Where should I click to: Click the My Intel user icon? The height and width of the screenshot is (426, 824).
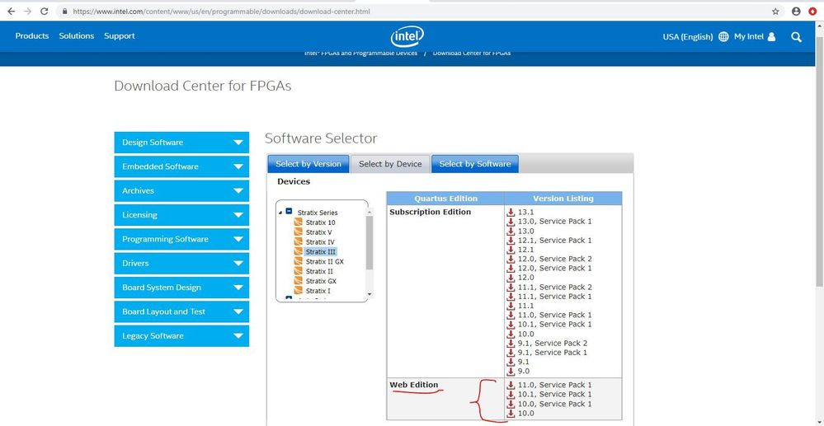pyautogui.click(x=771, y=37)
